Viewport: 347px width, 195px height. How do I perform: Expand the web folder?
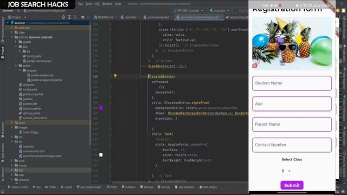pyautogui.click(x=11, y=175)
